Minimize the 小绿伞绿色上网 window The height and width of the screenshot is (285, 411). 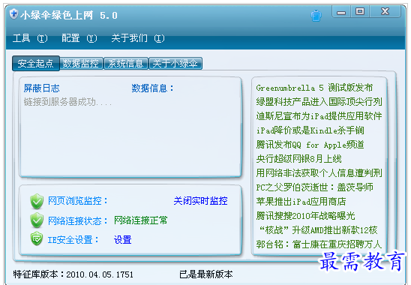[x=341, y=12]
